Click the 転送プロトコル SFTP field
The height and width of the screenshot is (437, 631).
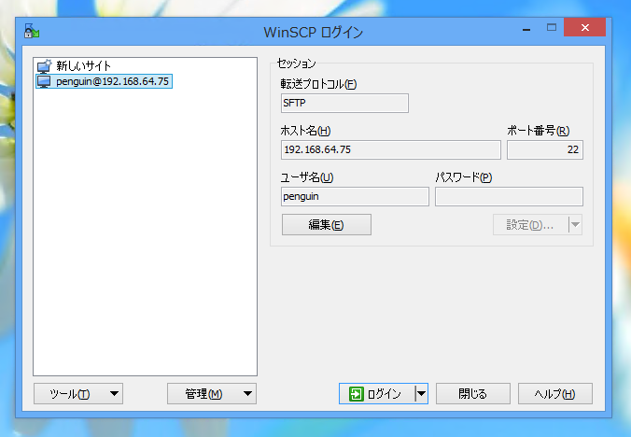pyautogui.click(x=344, y=103)
